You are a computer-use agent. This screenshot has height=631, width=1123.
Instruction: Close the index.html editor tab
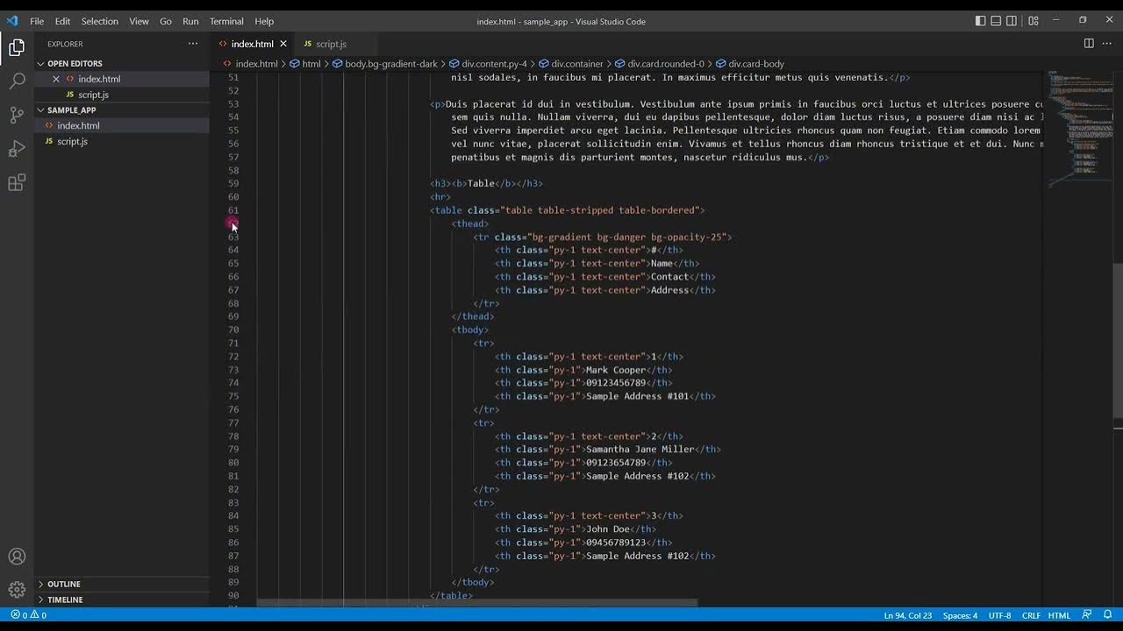pos(283,44)
